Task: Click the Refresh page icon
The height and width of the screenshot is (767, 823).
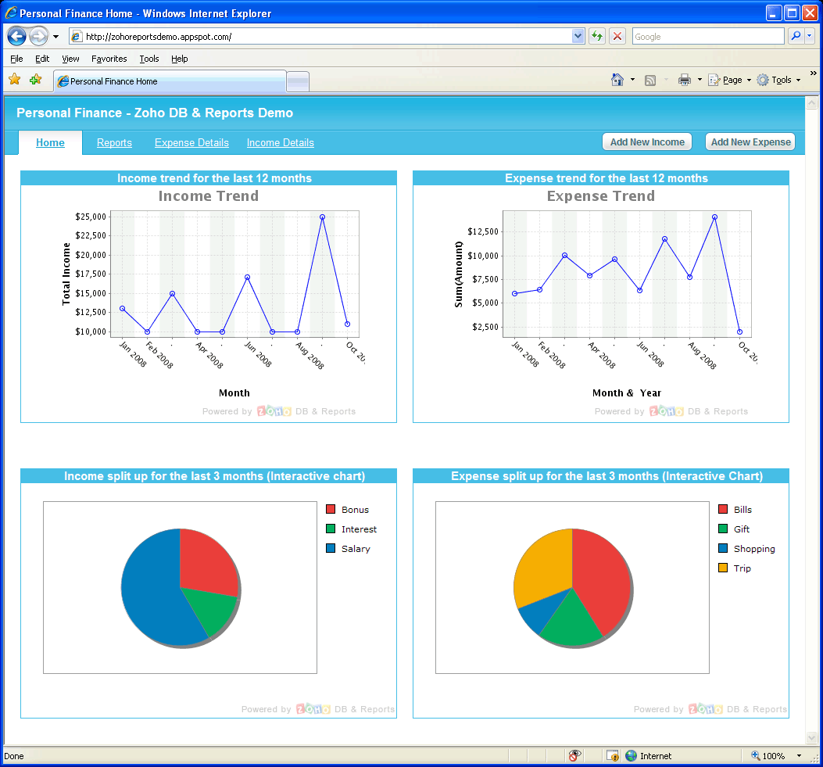Action: (597, 36)
